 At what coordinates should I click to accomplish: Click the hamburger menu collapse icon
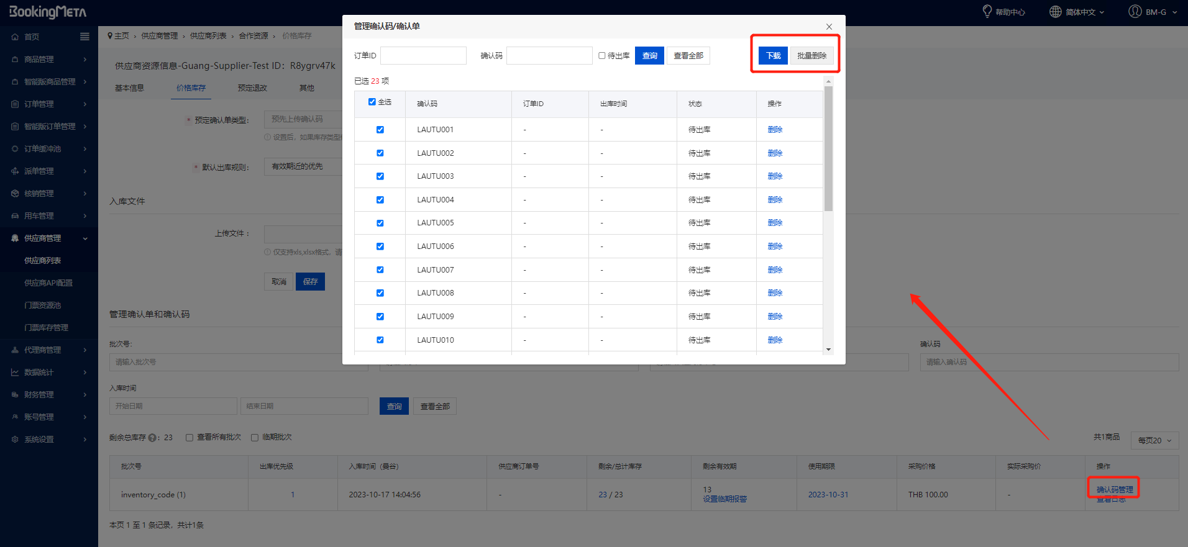pyautogui.click(x=85, y=37)
